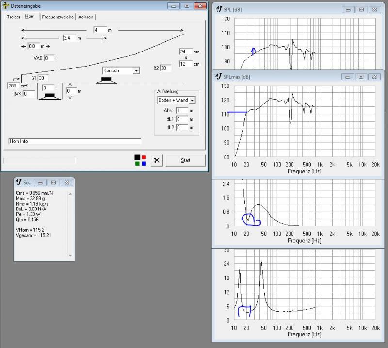Select the Achsen tab
This screenshot has height=348, width=388.
[x=86, y=17]
